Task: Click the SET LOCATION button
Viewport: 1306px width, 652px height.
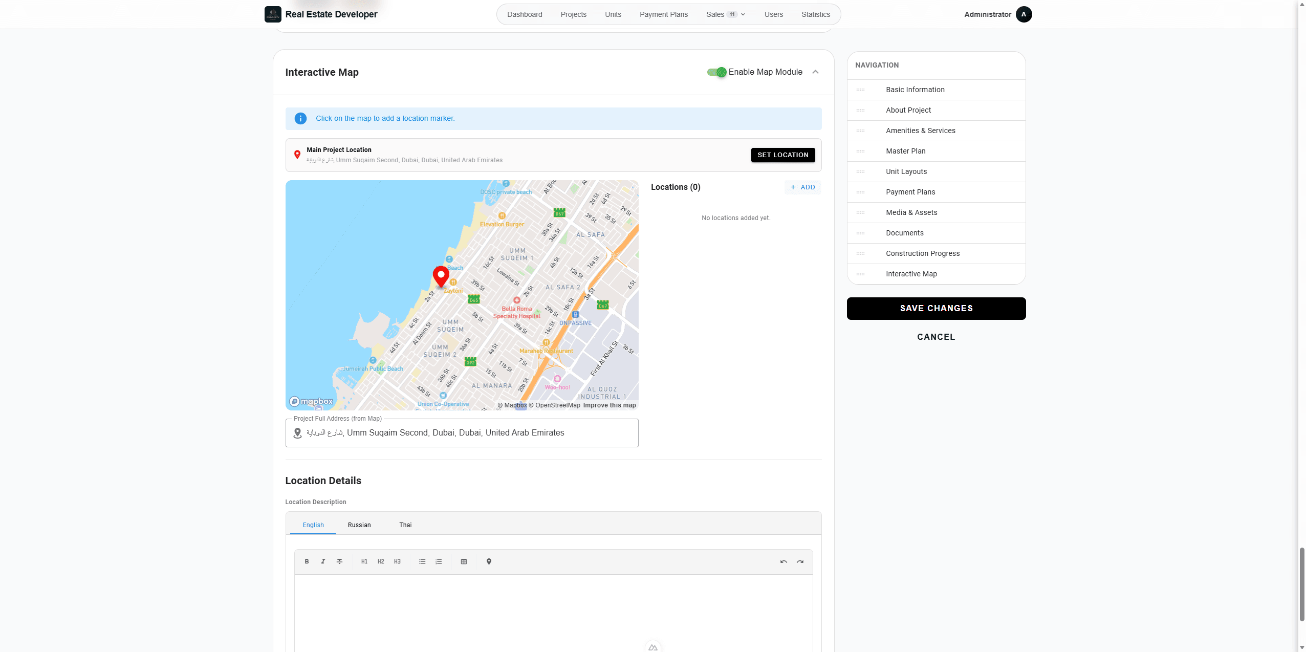Action: (782, 155)
